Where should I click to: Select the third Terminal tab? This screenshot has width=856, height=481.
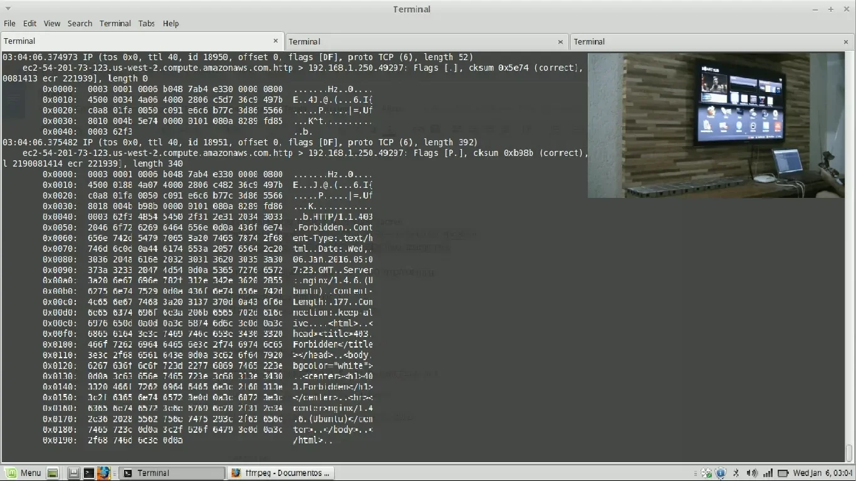click(712, 41)
